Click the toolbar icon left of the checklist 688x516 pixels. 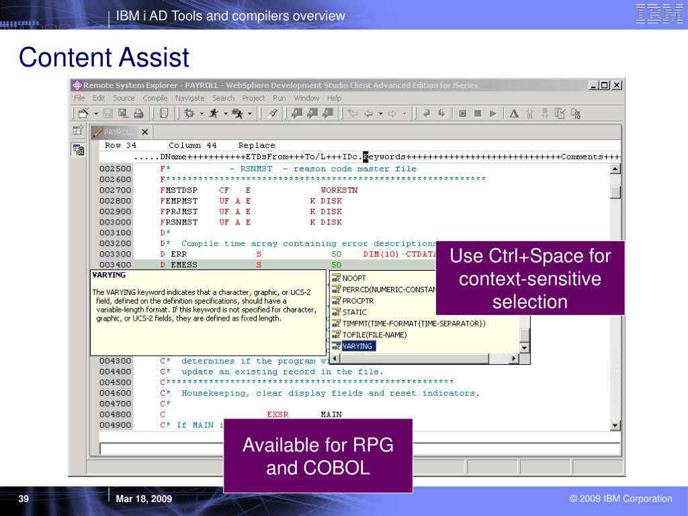545,114
